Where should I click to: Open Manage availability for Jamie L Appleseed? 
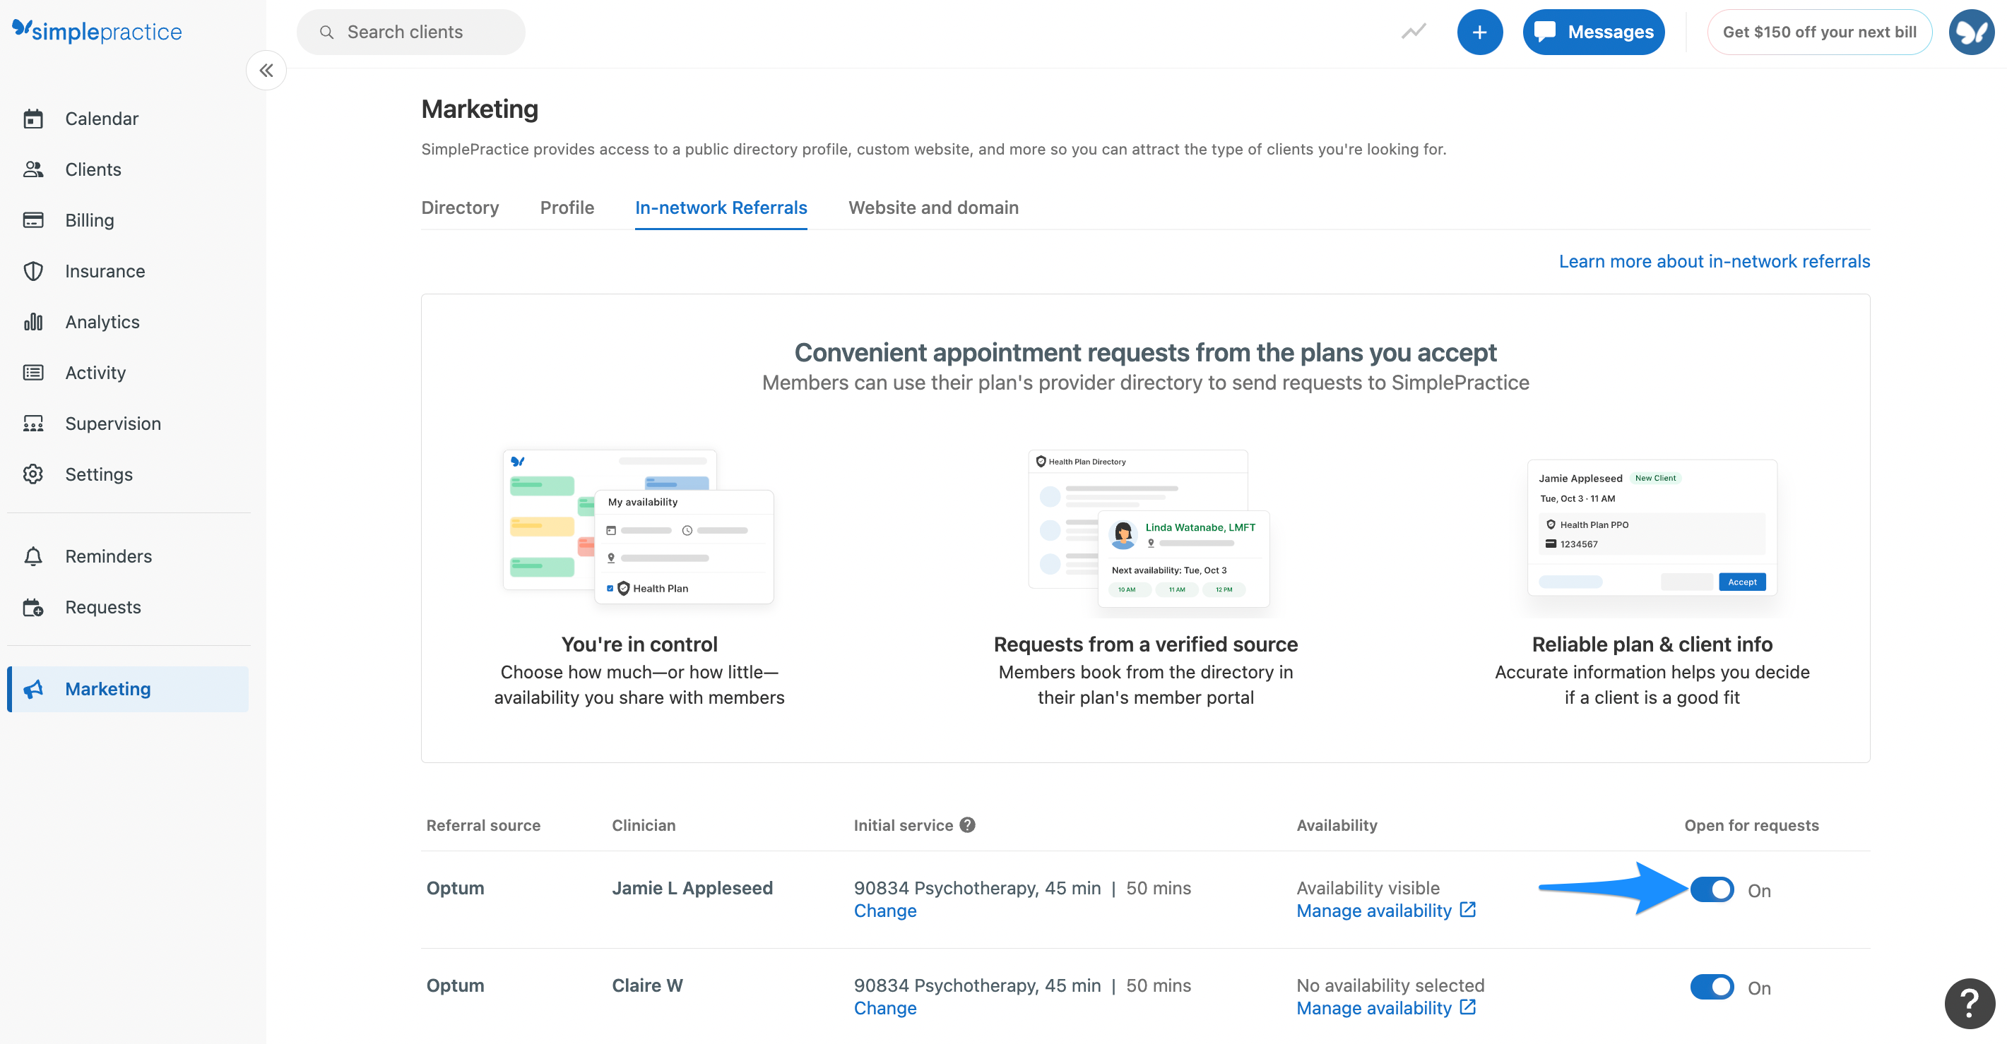point(1373,911)
